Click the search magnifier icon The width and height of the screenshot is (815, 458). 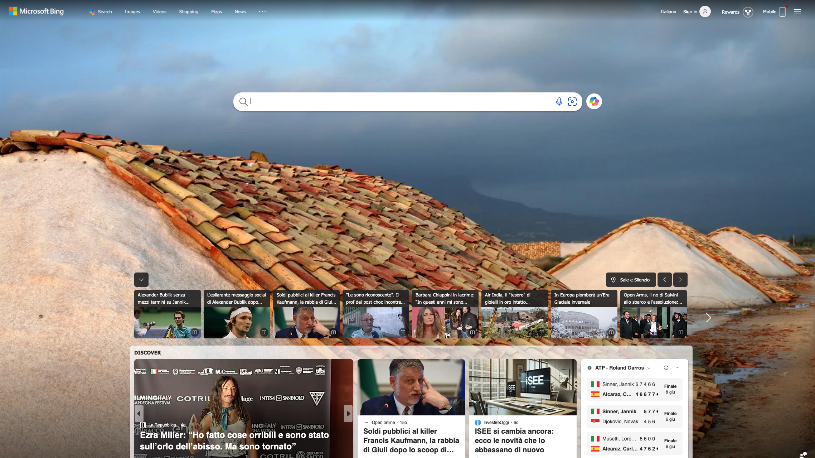coord(243,102)
